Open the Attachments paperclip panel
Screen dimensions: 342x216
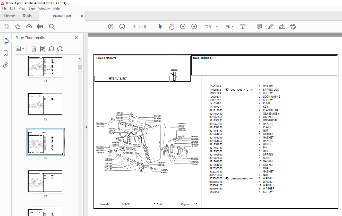coord(6,65)
